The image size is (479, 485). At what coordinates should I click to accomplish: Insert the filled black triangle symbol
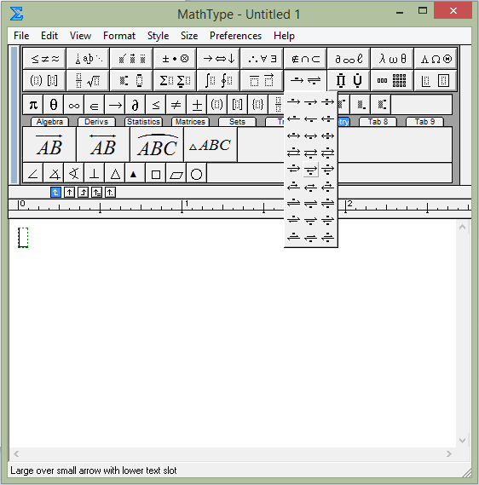pos(136,174)
